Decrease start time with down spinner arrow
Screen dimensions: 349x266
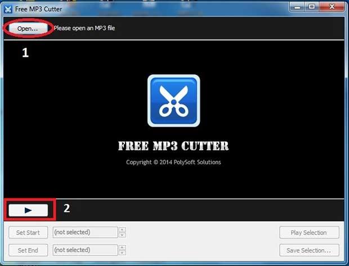click(122, 235)
